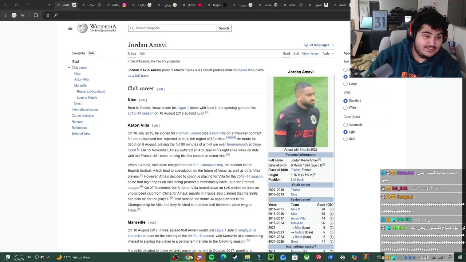Switch to the Instagram browser tab

pos(119,5)
